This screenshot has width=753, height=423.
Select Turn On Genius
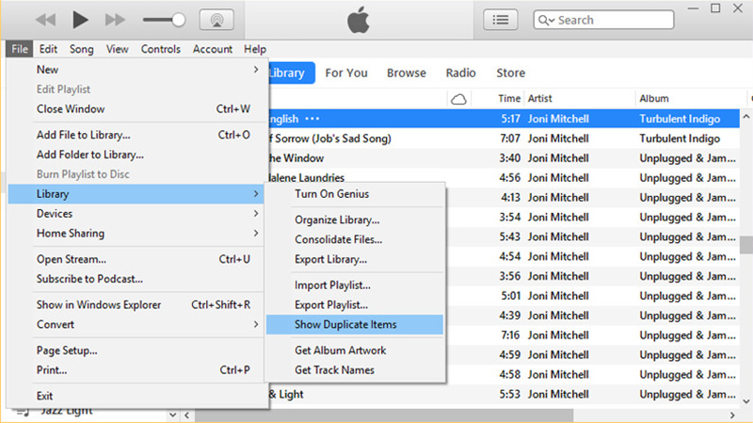(355, 194)
